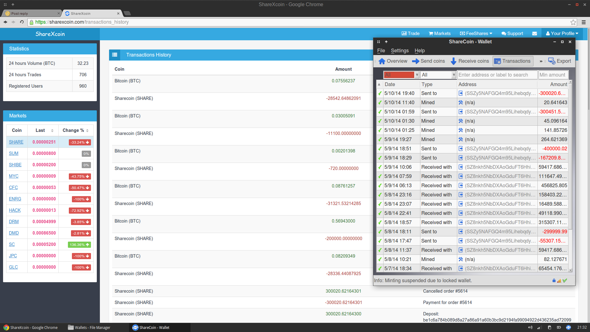The height and width of the screenshot is (332, 590).
Task: Open the Markets page in top navigation
Action: pos(439,34)
